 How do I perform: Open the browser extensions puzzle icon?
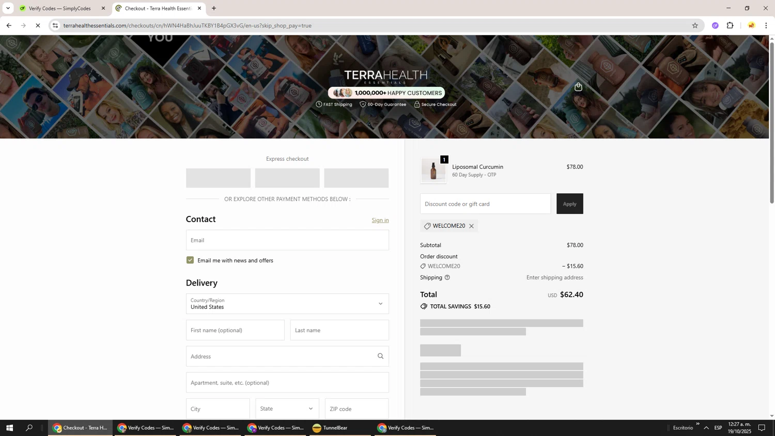(730, 25)
